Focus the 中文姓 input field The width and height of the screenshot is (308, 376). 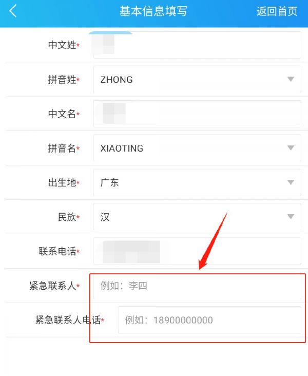click(x=197, y=45)
